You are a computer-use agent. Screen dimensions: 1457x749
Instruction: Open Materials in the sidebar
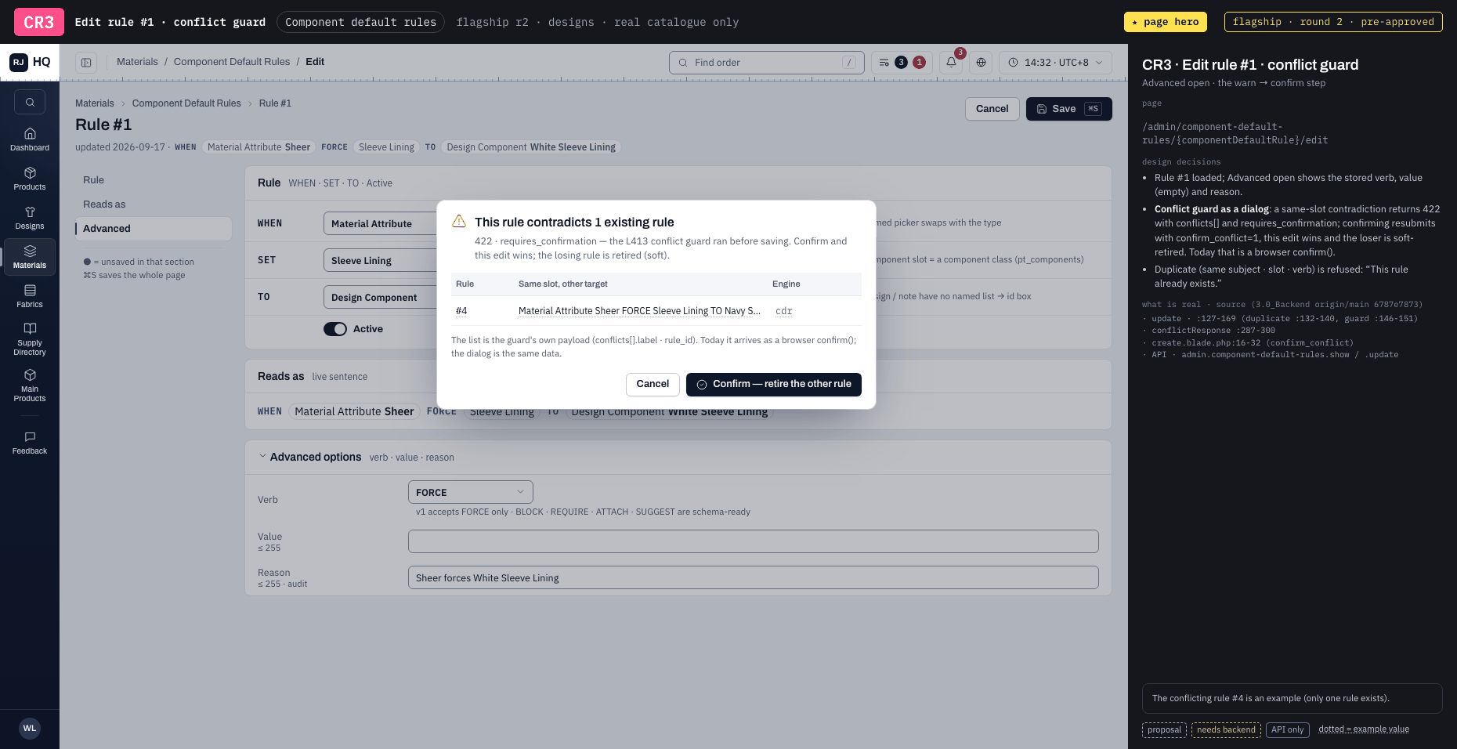click(x=30, y=257)
